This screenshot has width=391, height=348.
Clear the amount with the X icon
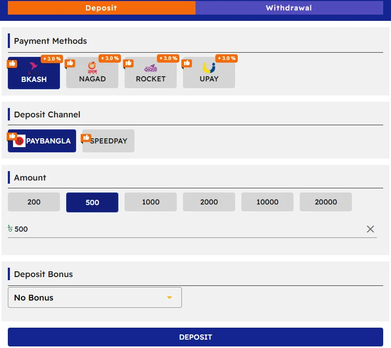coord(370,229)
